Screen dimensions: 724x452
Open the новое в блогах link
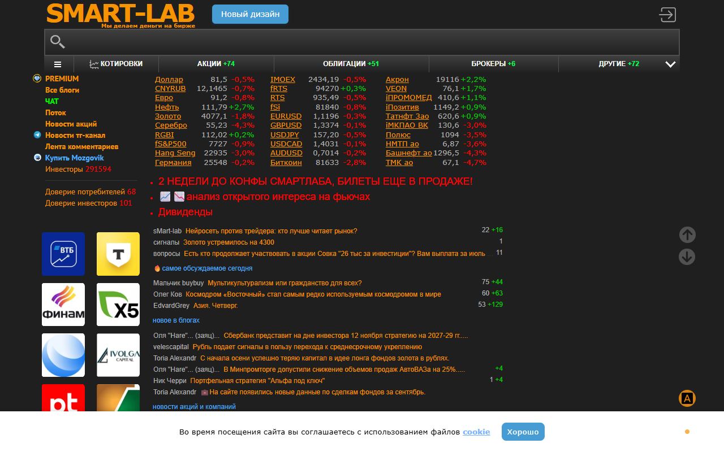click(176, 320)
